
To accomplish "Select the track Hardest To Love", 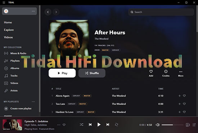I will [x=64, y=112].
